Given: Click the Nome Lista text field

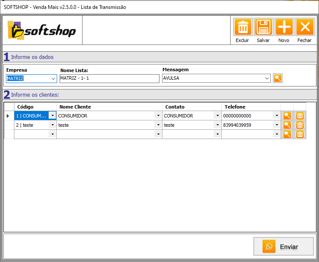Looking at the screenshot, I should (x=109, y=78).
